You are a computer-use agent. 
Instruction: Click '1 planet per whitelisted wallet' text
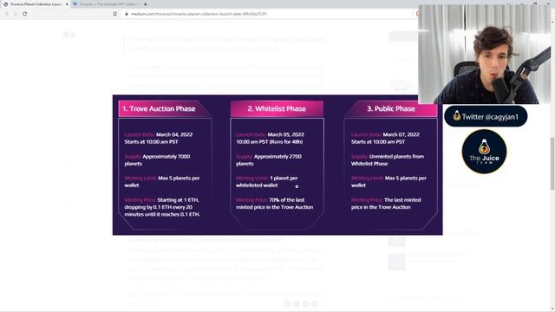267,181
